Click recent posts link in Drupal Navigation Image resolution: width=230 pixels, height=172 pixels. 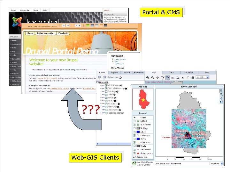coord(119,64)
